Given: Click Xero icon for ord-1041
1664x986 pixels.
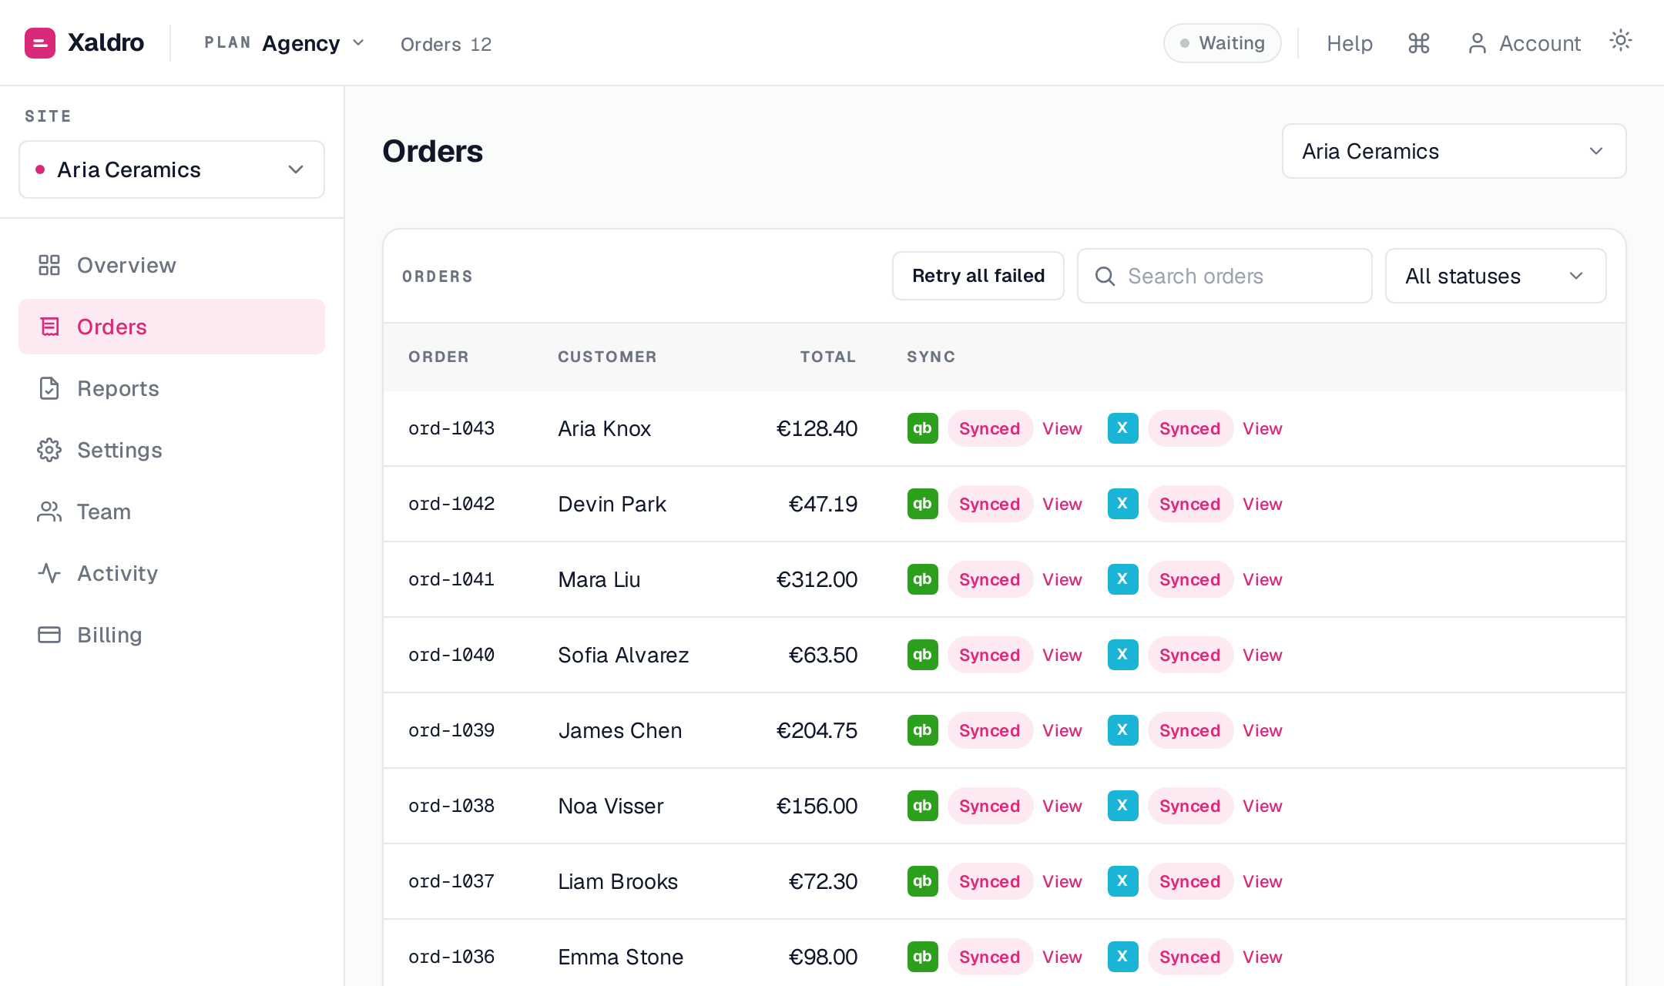Looking at the screenshot, I should click(1123, 579).
